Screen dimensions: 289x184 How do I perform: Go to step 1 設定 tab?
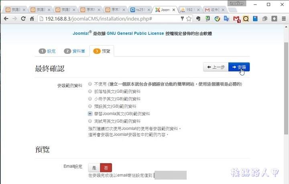(x=47, y=51)
